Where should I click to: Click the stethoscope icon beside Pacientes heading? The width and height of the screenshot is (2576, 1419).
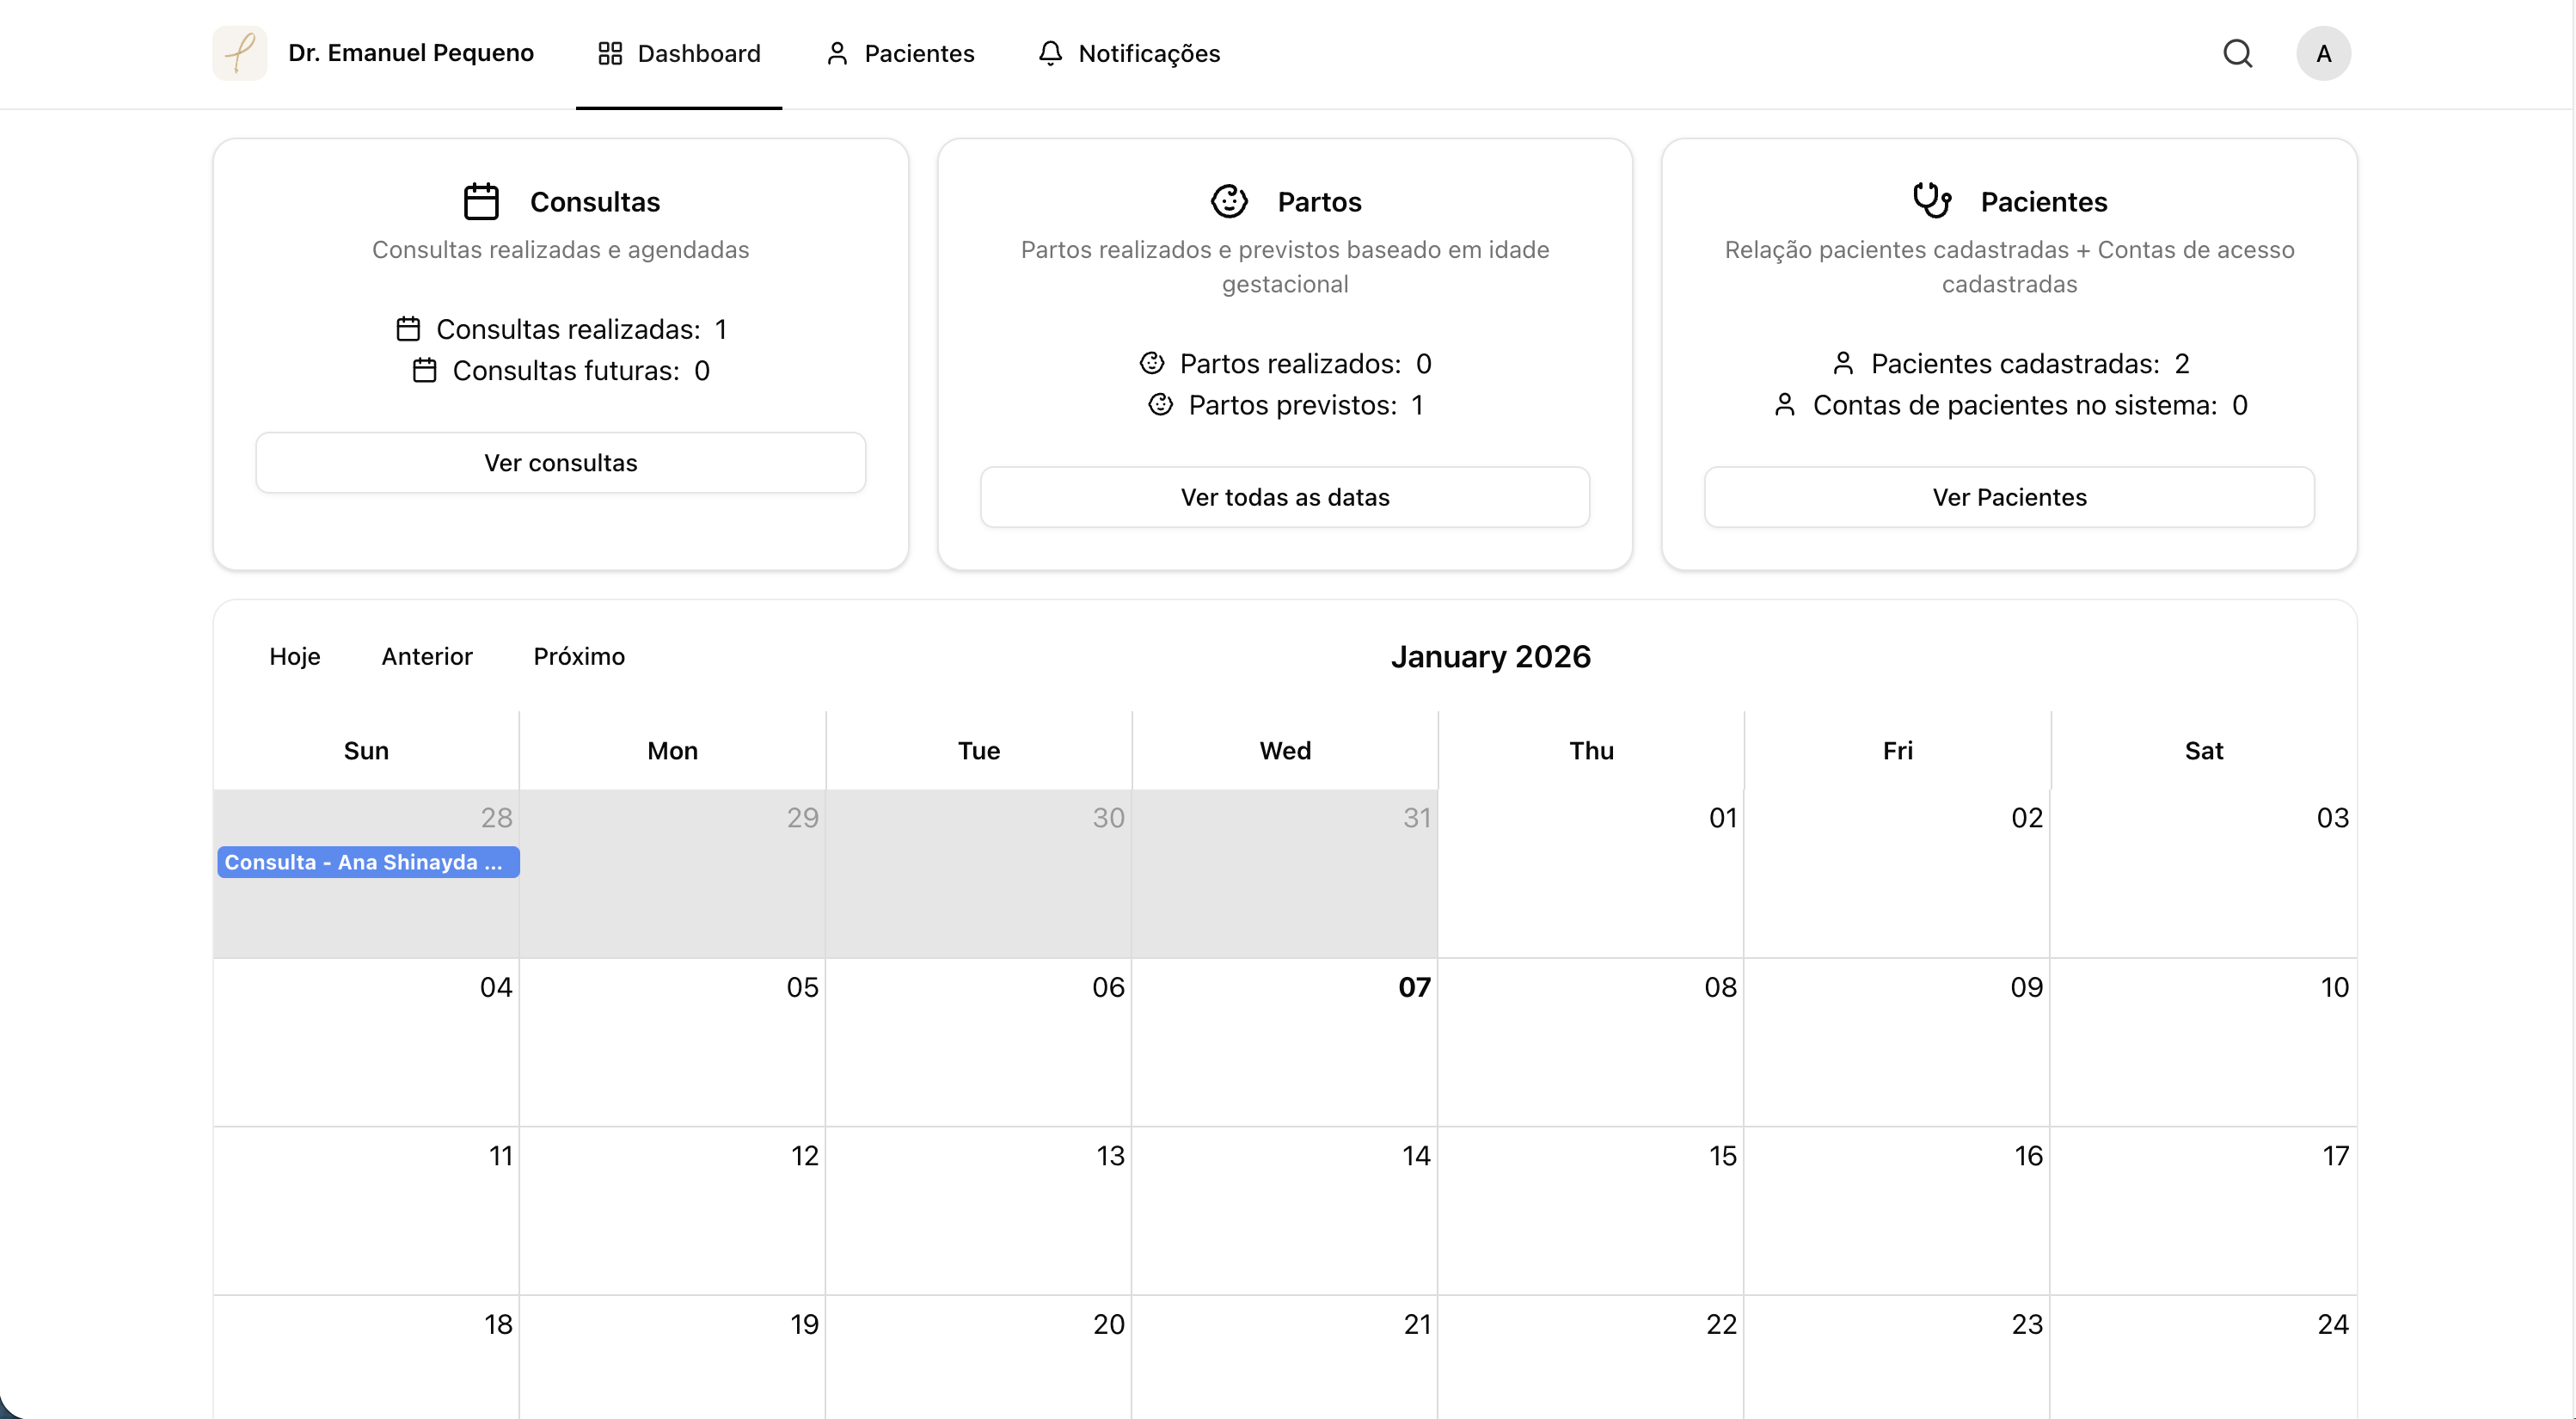coord(1931,200)
